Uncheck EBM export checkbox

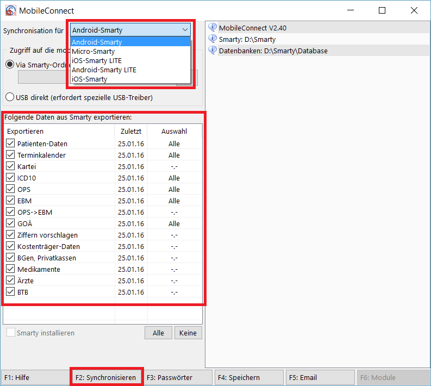pyautogui.click(x=10, y=201)
